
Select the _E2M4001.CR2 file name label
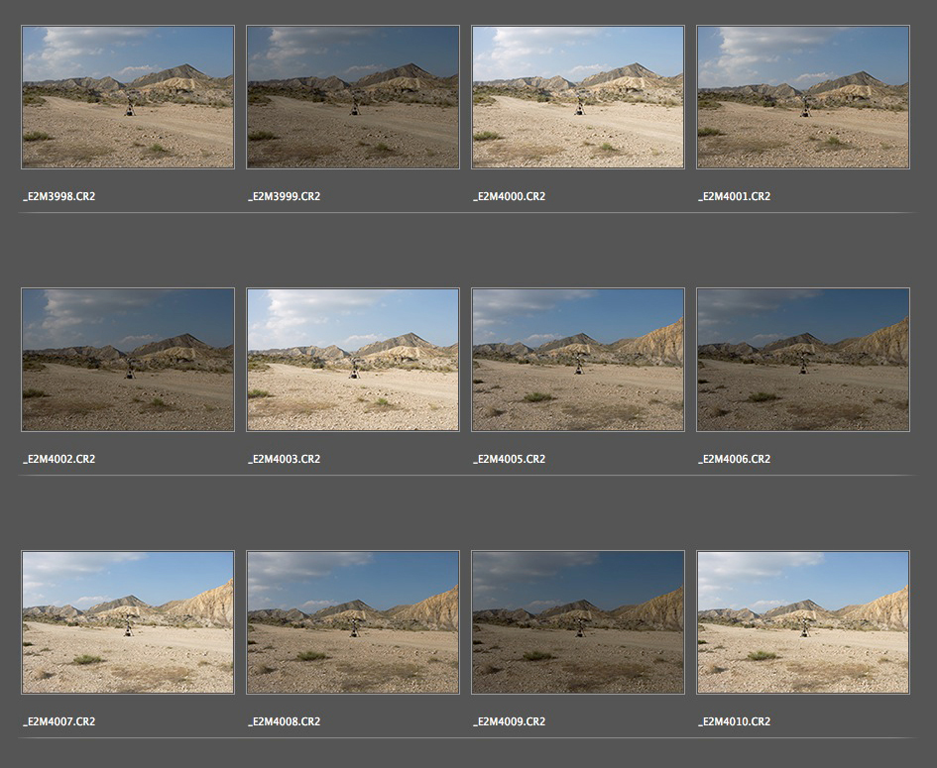(x=735, y=196)
